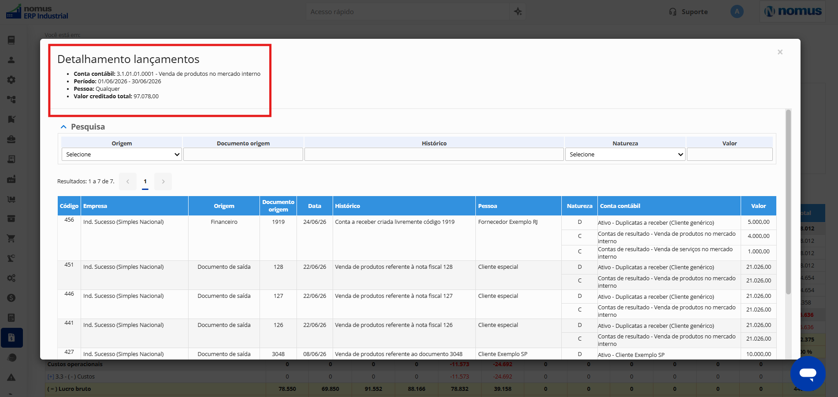This screenshot has width=838, height=397.
Task: Click 'Fornecedor Exemplo RJ' cell
Action: coord(508,222)
